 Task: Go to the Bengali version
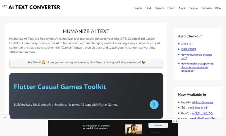coord(194,8)
